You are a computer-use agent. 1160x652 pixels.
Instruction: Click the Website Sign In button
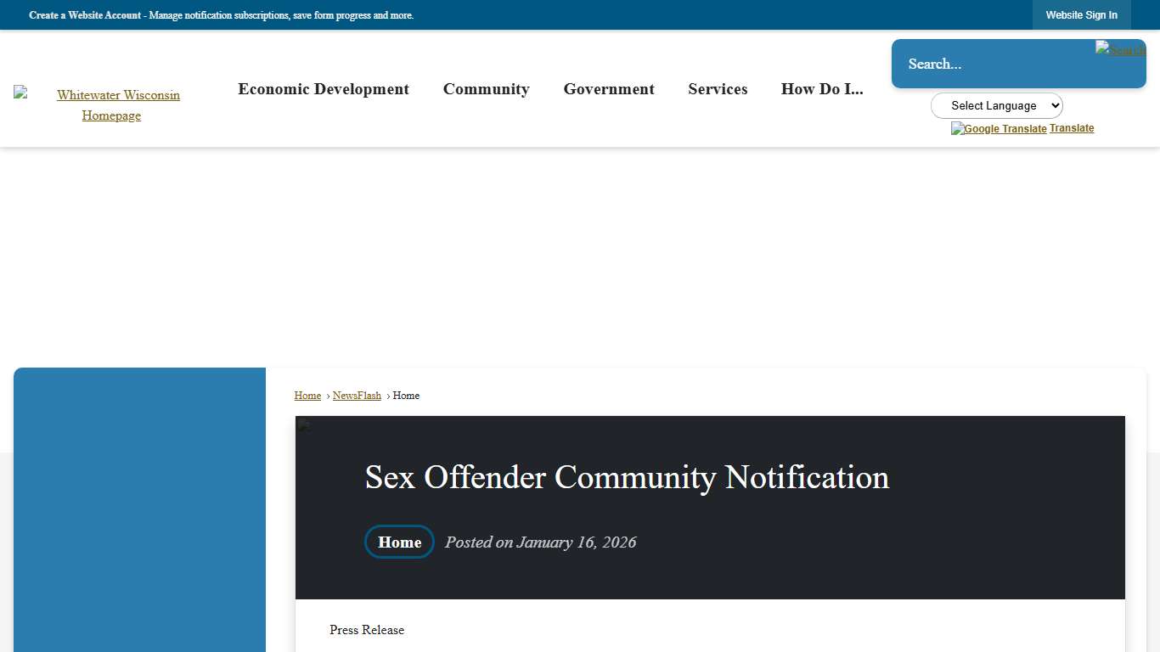click(x=1081, y=14)
